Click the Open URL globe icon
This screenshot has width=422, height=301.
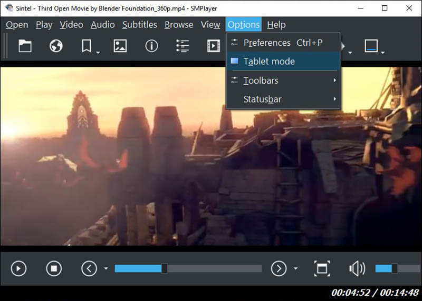[56, 46]
